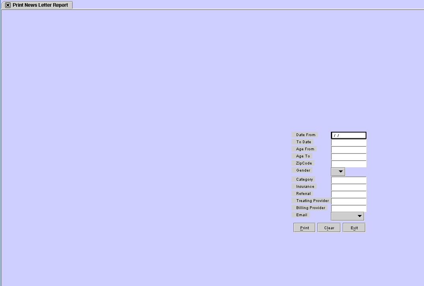Click the To Date input field
424x286 pixels.
coord(349,142)
